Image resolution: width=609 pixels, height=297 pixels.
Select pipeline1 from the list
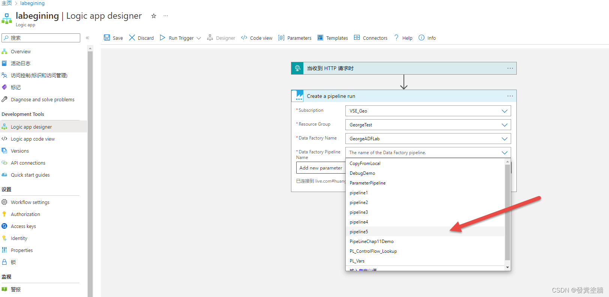pyautogui.click(x=425, y=193)
